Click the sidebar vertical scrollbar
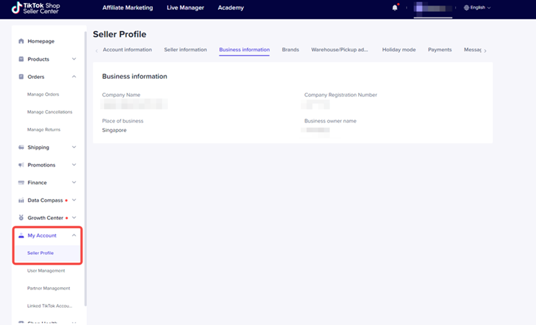Image resolution: width=536 pixels, height=325 pixels. click(85, 168)
